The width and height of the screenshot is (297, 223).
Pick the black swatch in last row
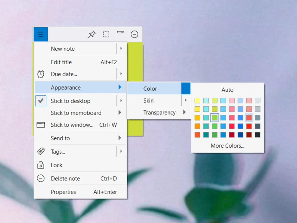point(258,135)
